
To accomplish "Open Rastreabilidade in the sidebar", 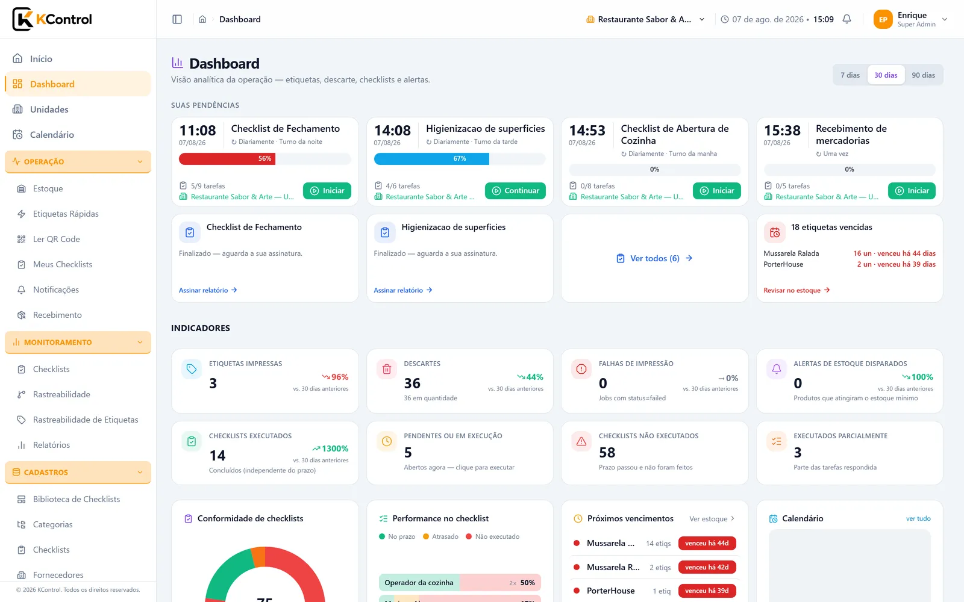I will (78, 394).
